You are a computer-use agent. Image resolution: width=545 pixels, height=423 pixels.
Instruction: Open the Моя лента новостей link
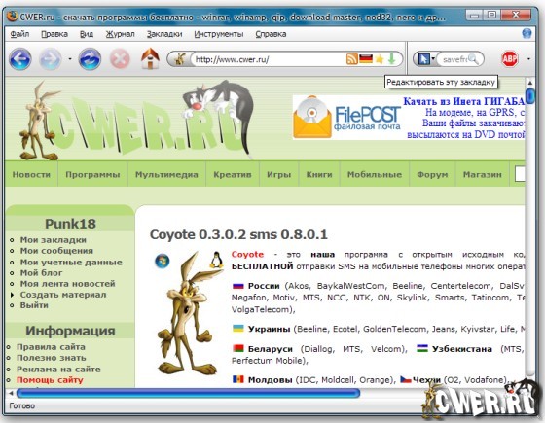(67, 283)
